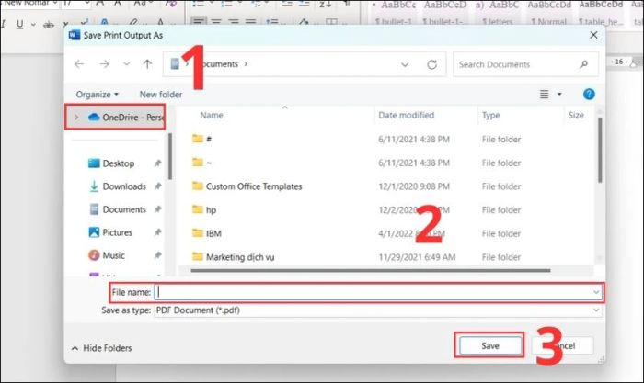Open the Save as type combo box
Image resolution: width=644 pixels, height=383 pixels.
378,310
